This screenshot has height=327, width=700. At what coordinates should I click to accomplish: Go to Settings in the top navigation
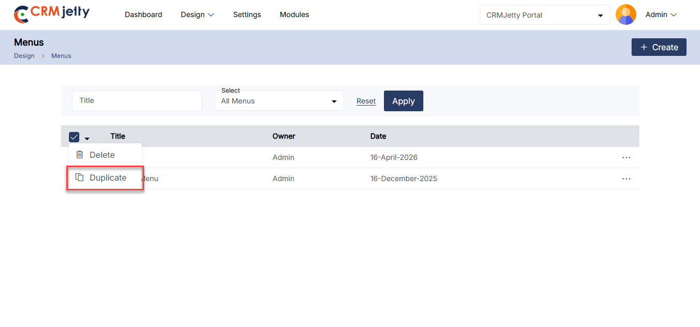(x=247, y=14)
